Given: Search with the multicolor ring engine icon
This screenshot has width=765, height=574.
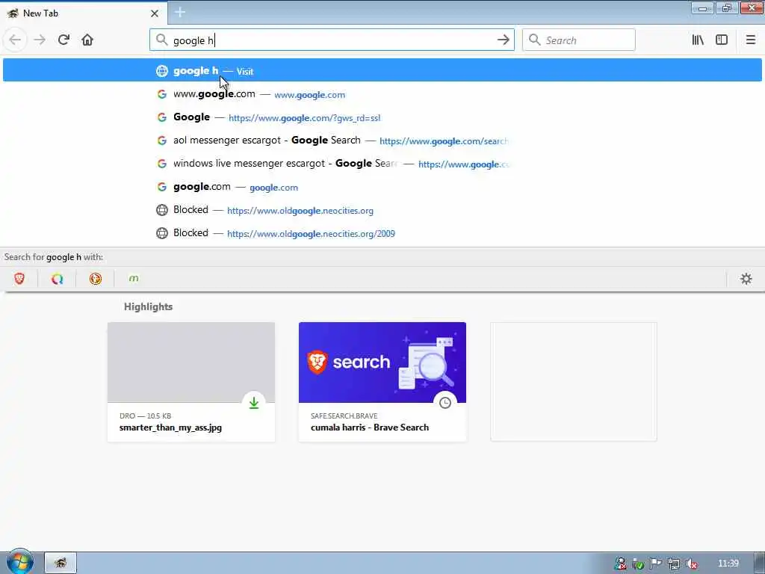Looking at the screenshot, I should click(57, 279).
